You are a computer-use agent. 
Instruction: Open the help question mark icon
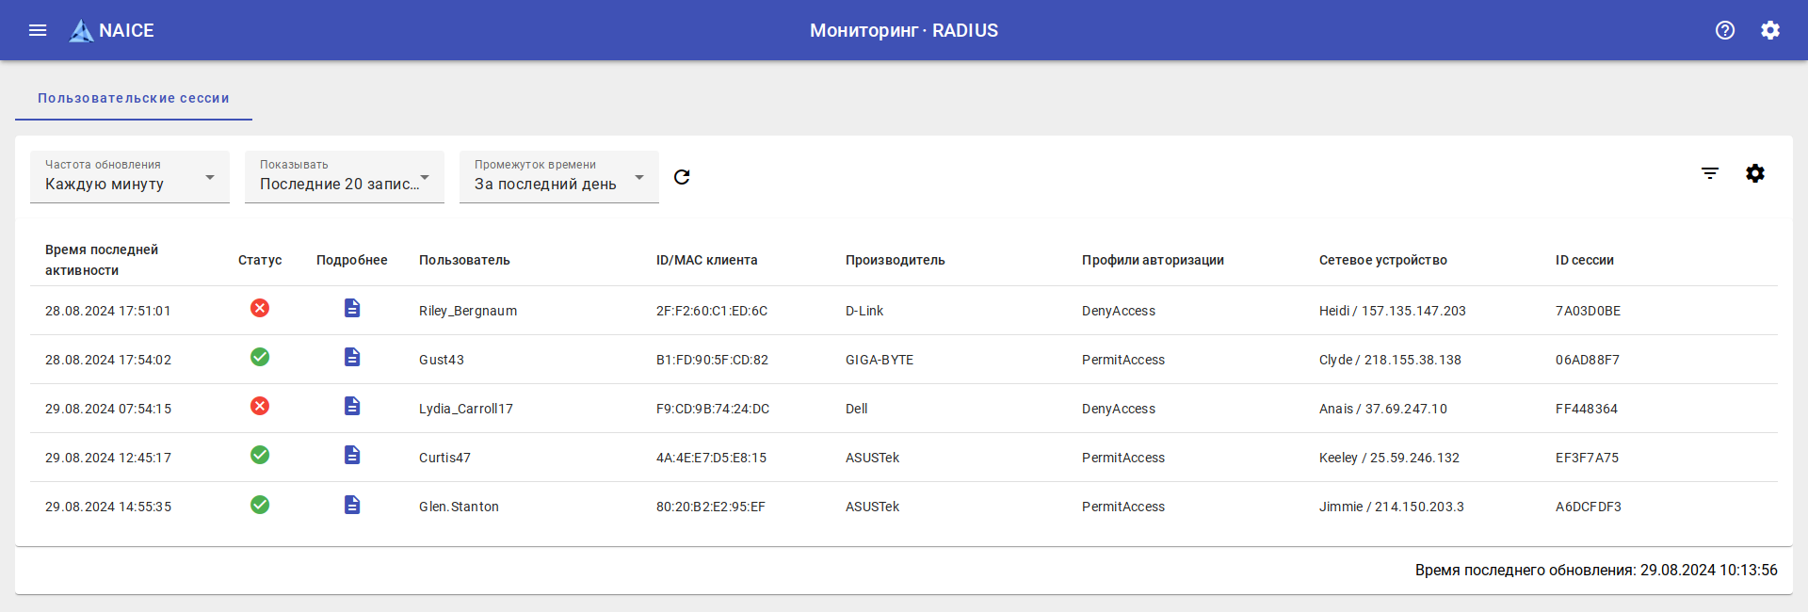click(x=1725, y=30)
